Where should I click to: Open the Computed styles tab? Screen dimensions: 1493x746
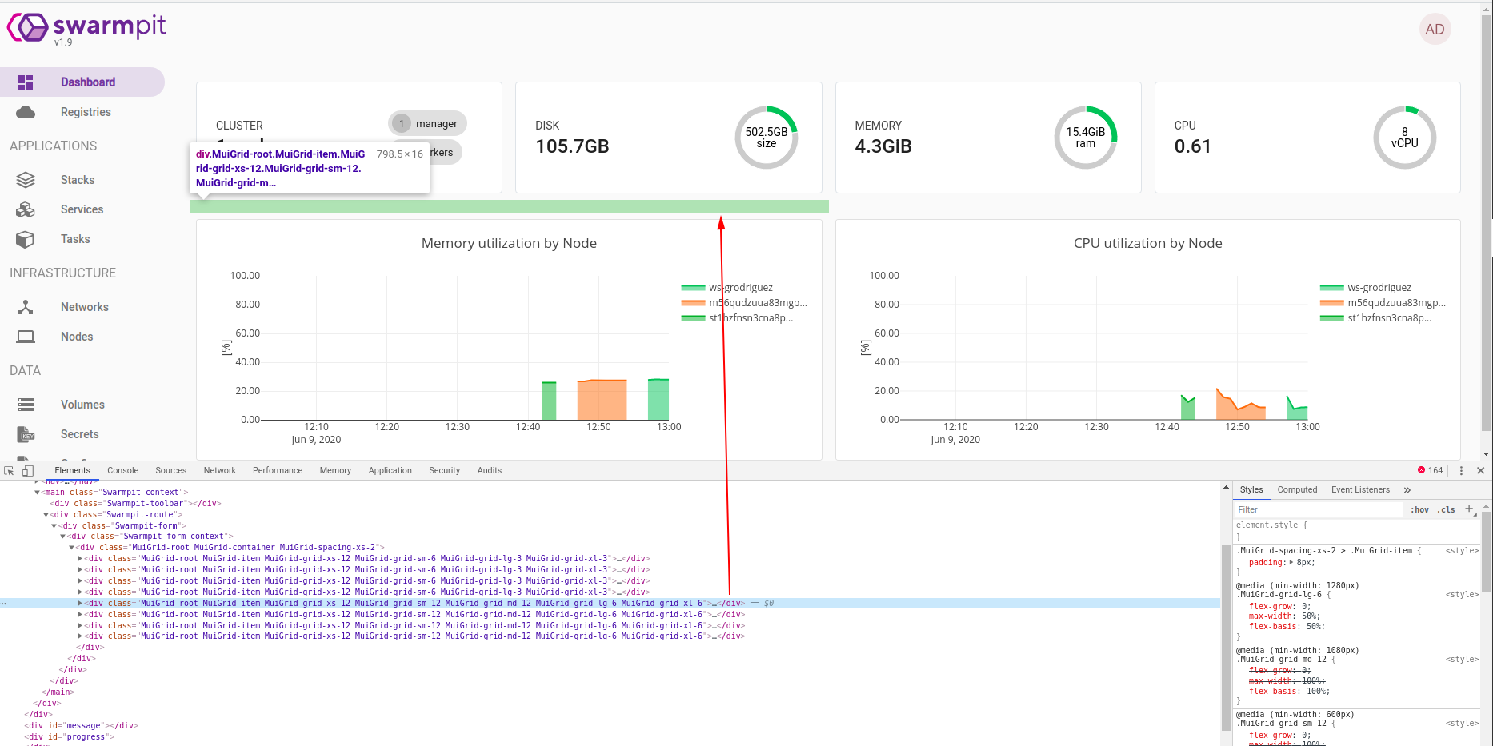point(1297,489)
